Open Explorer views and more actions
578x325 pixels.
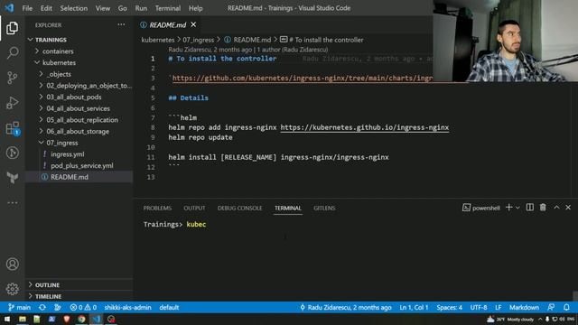[x=121, y=24]
